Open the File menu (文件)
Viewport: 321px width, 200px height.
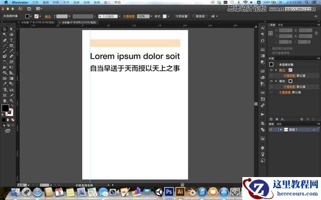coord(35,3)
